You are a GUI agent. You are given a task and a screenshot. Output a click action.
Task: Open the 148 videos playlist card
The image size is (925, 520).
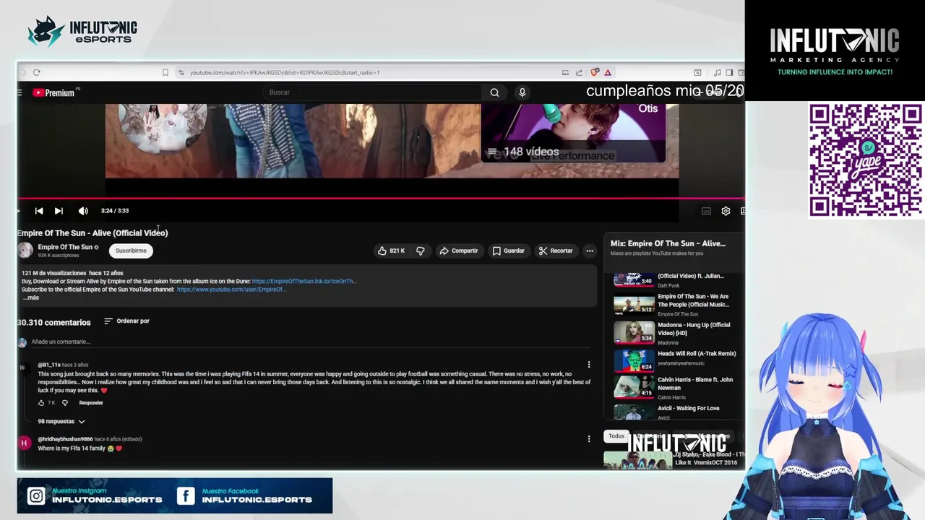pos(572,133)
